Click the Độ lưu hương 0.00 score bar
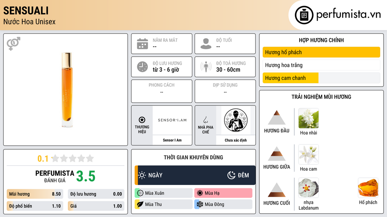Viewport: 387px width, 217px height. pos(96,194)
